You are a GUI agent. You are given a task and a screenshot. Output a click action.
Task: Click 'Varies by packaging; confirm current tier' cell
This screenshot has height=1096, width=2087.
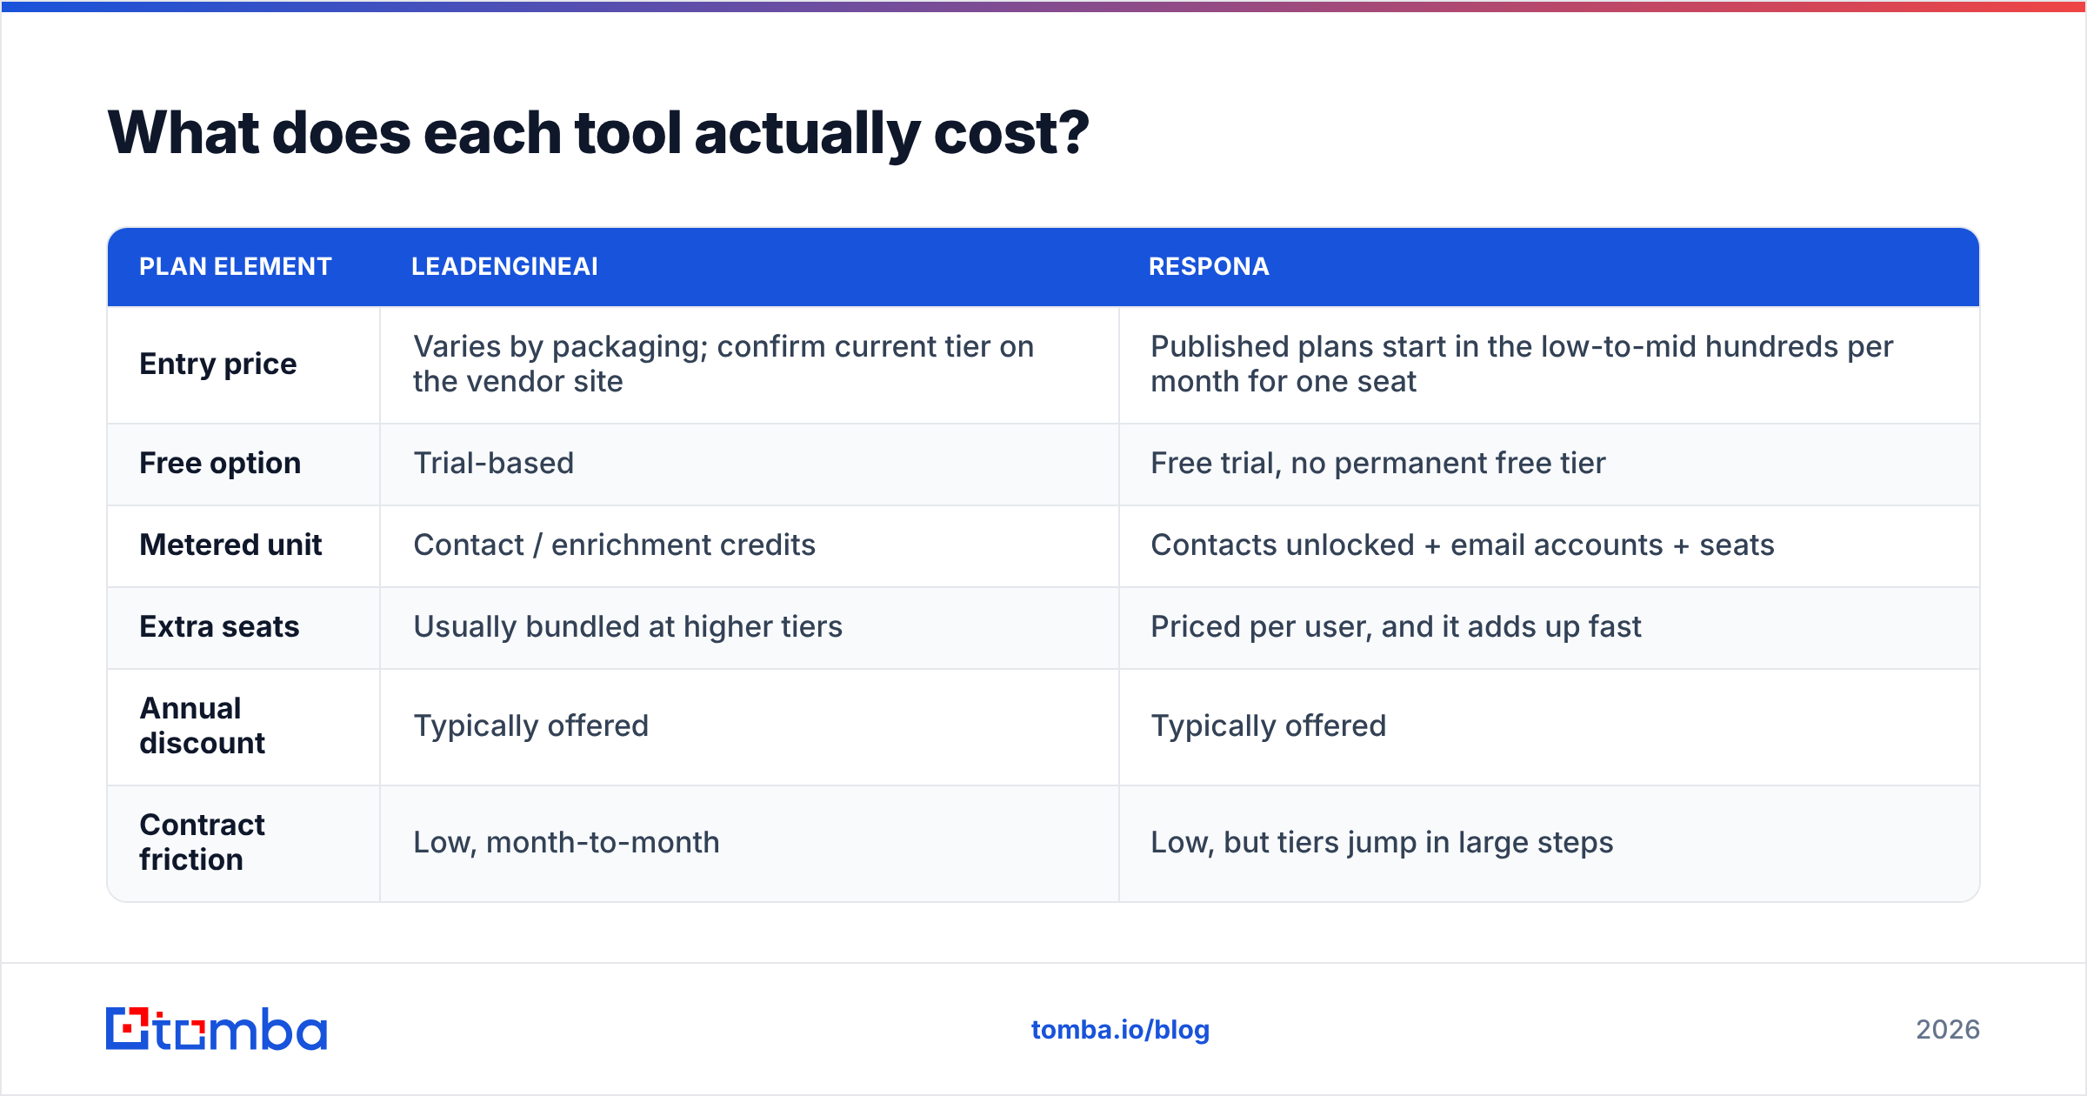[x=750, y=364]
